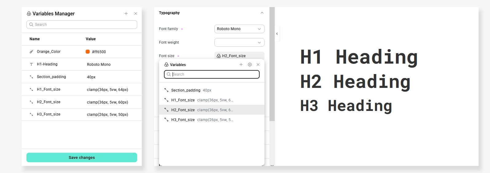Click the size icon beside H1_Font_size in Variables Manager
Image resolution: width=490 pixels, height=173 pixels.
31,89
